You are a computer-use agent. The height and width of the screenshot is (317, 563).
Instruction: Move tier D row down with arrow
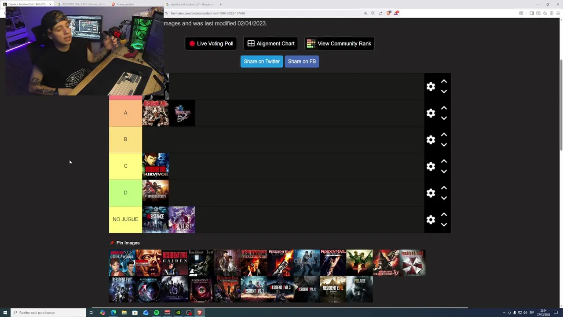point(444,198)
